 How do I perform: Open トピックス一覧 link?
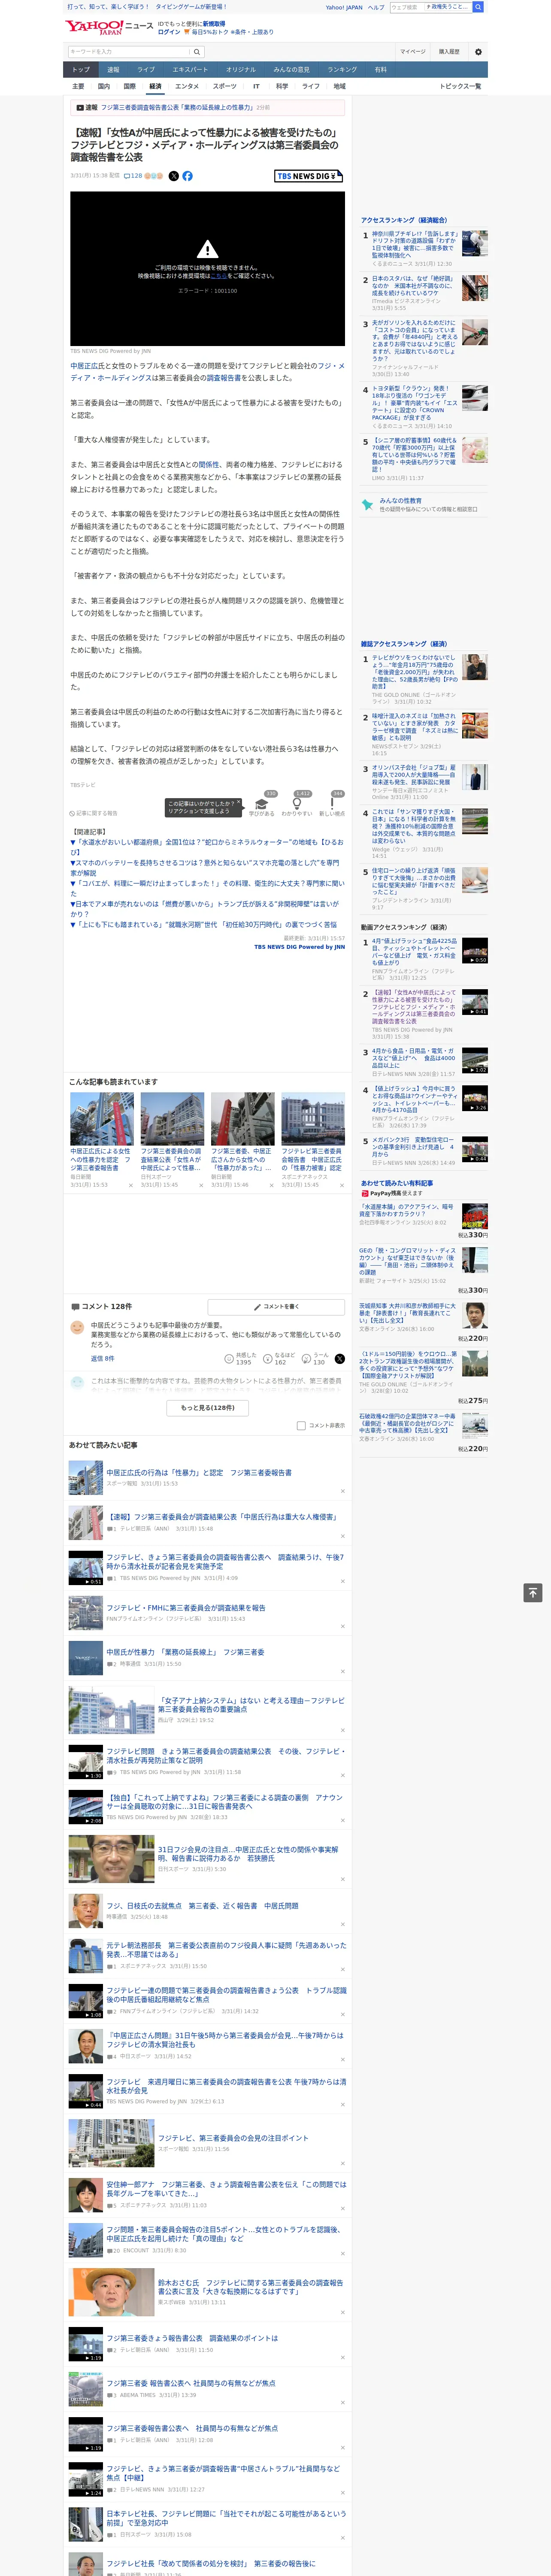click(460, 86)
